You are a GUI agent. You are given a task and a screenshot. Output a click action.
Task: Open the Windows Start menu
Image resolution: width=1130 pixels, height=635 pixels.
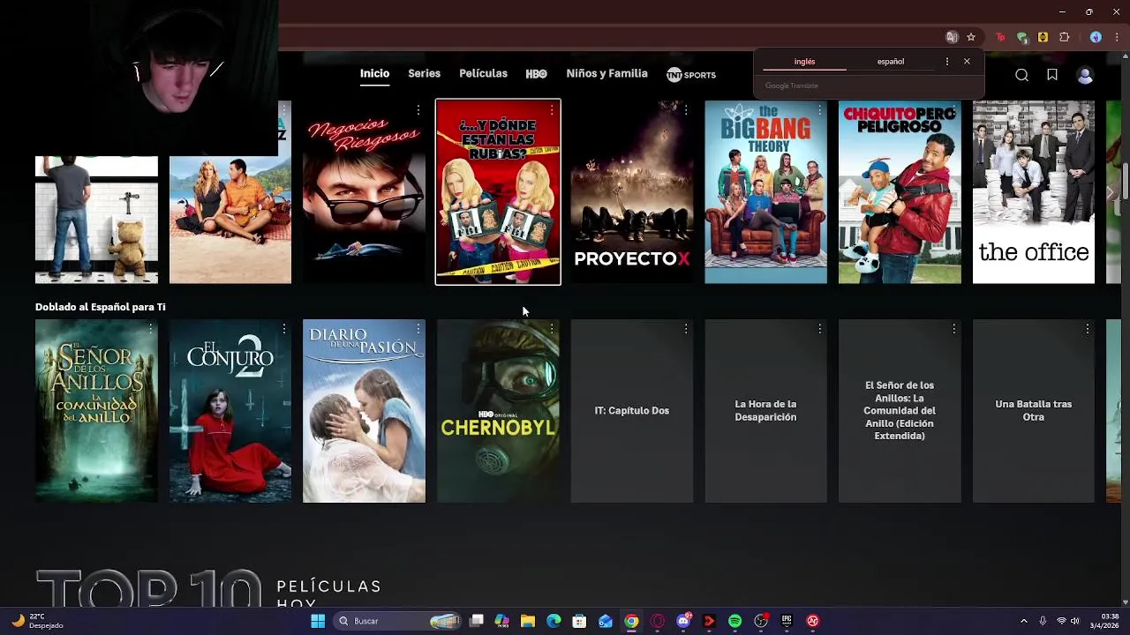pos(318,621)
